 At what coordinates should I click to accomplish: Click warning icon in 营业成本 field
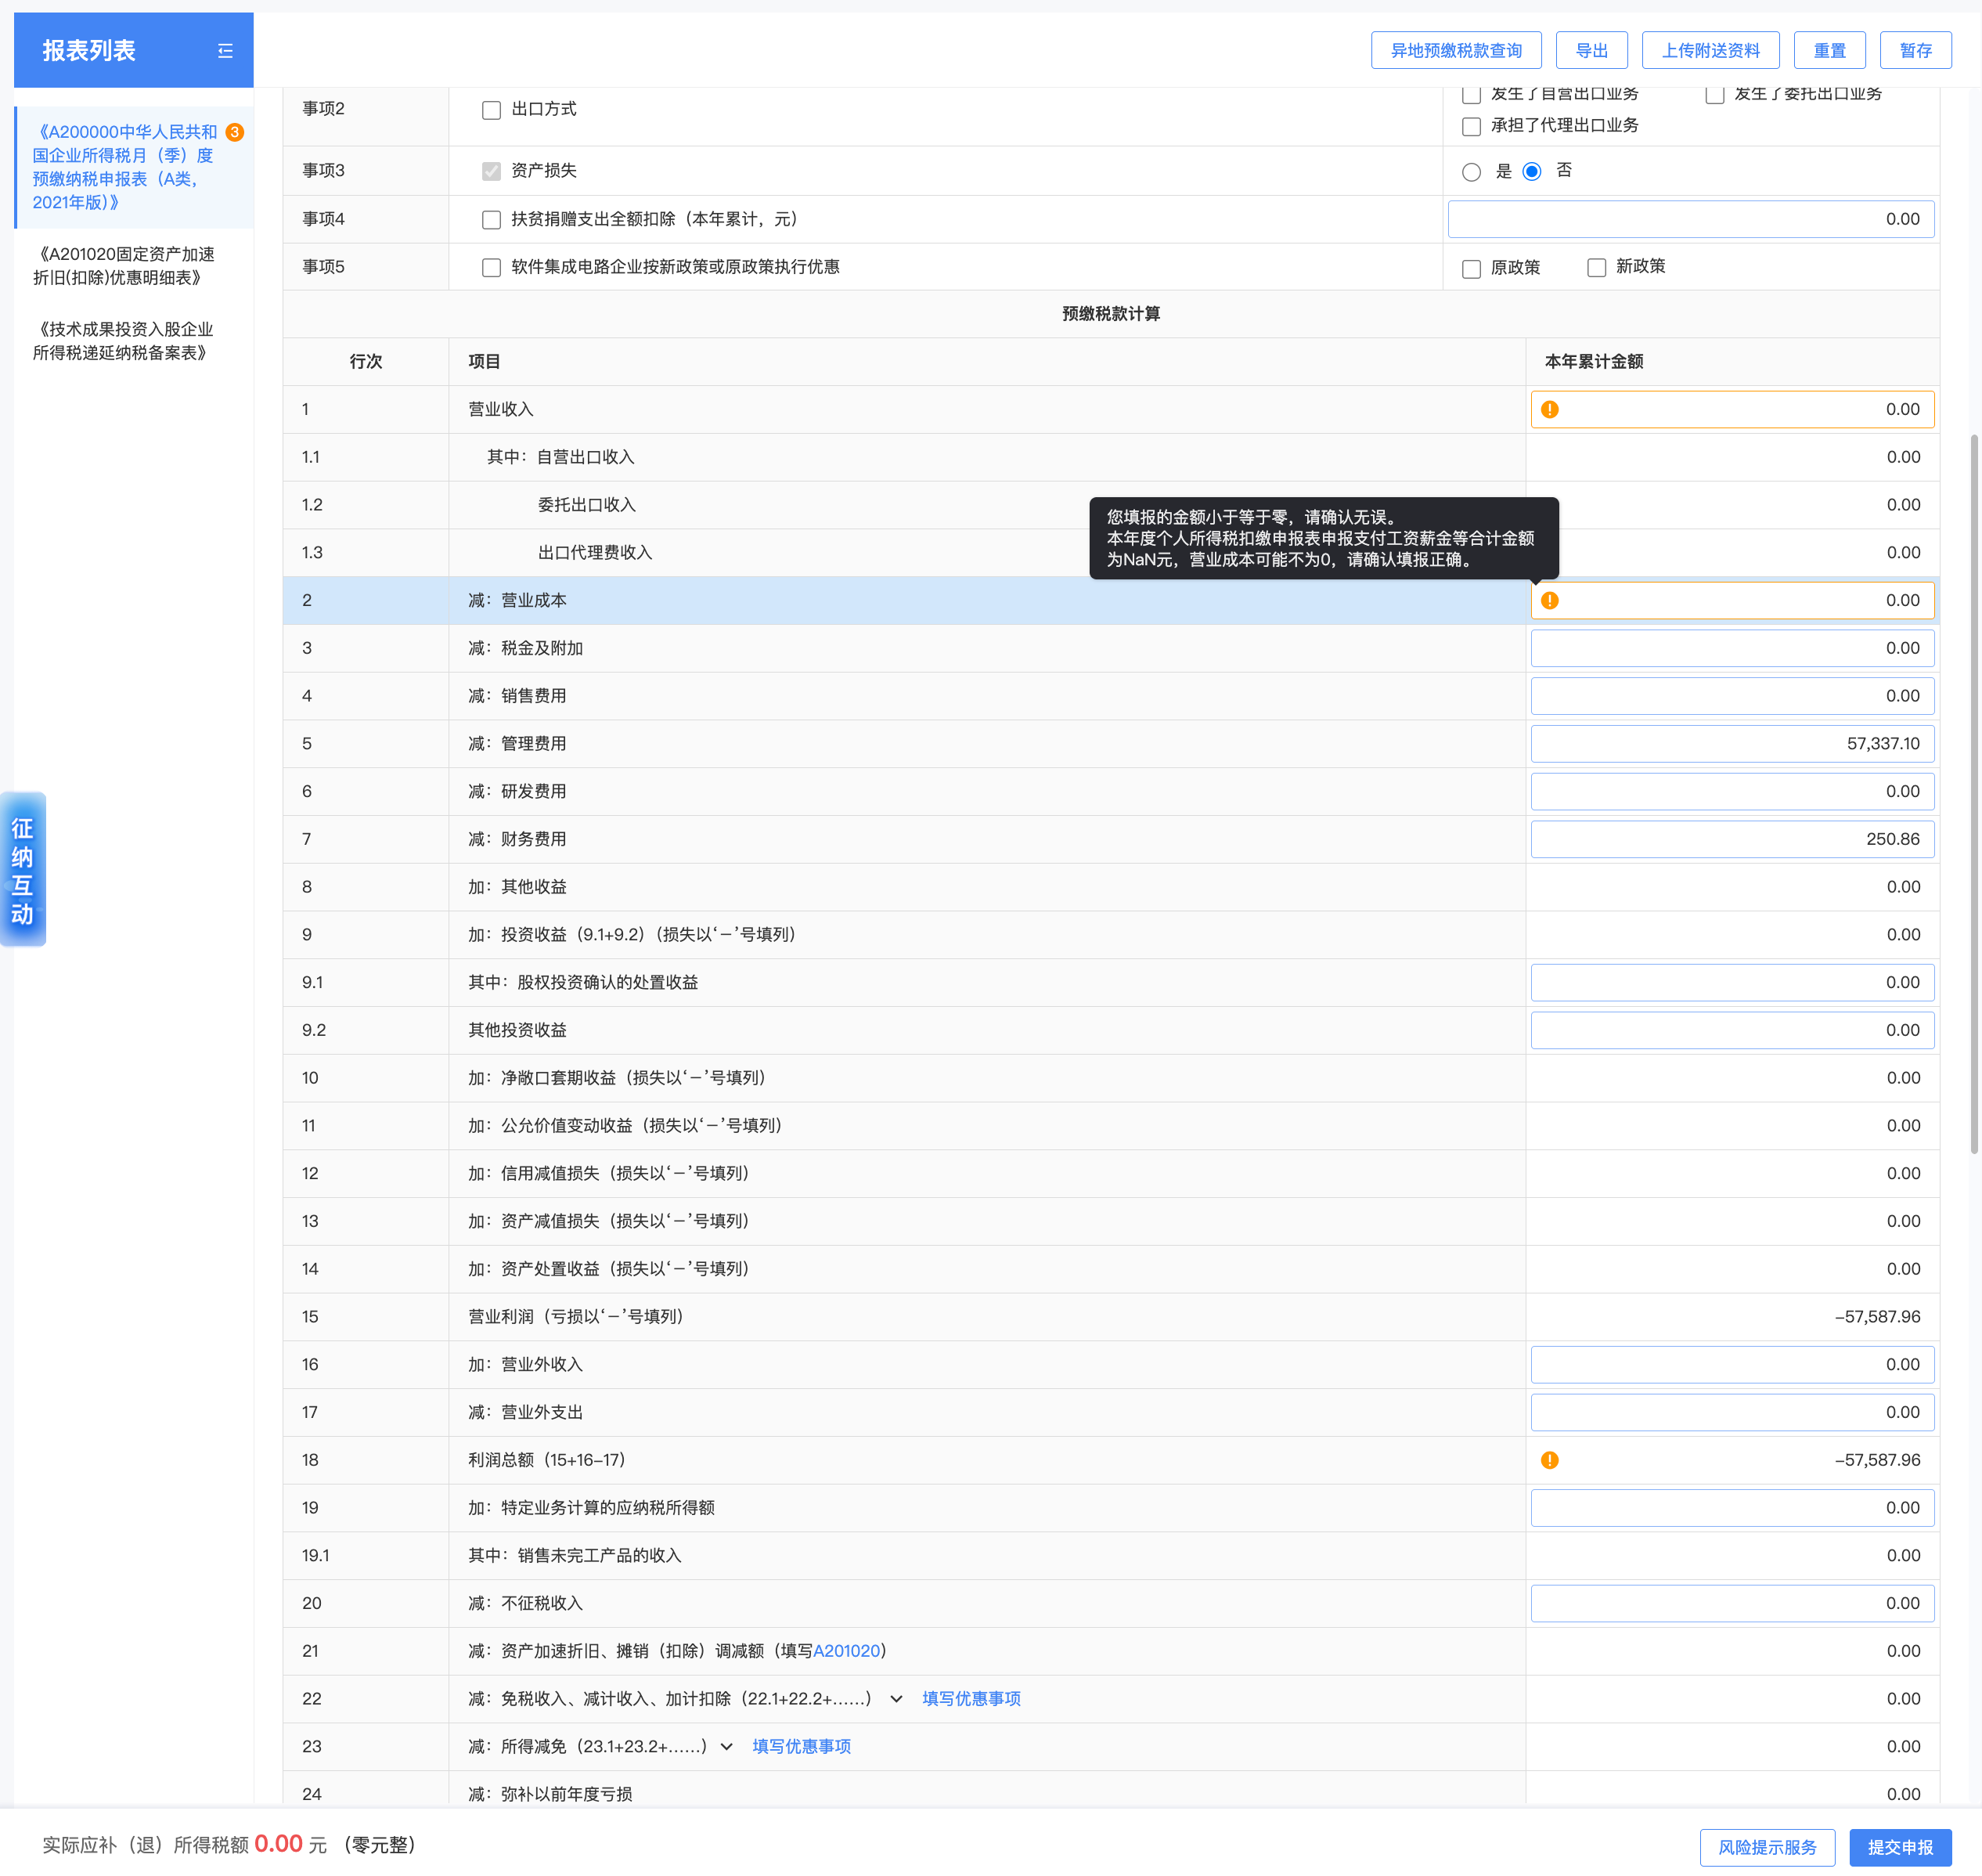coord(1549,600)
